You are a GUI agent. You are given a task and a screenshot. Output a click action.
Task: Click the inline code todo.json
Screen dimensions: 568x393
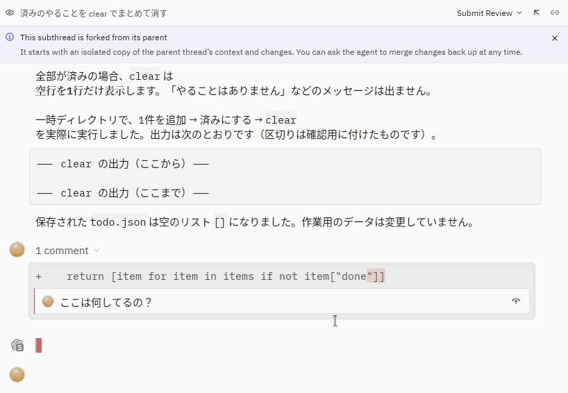click(118, 221)
